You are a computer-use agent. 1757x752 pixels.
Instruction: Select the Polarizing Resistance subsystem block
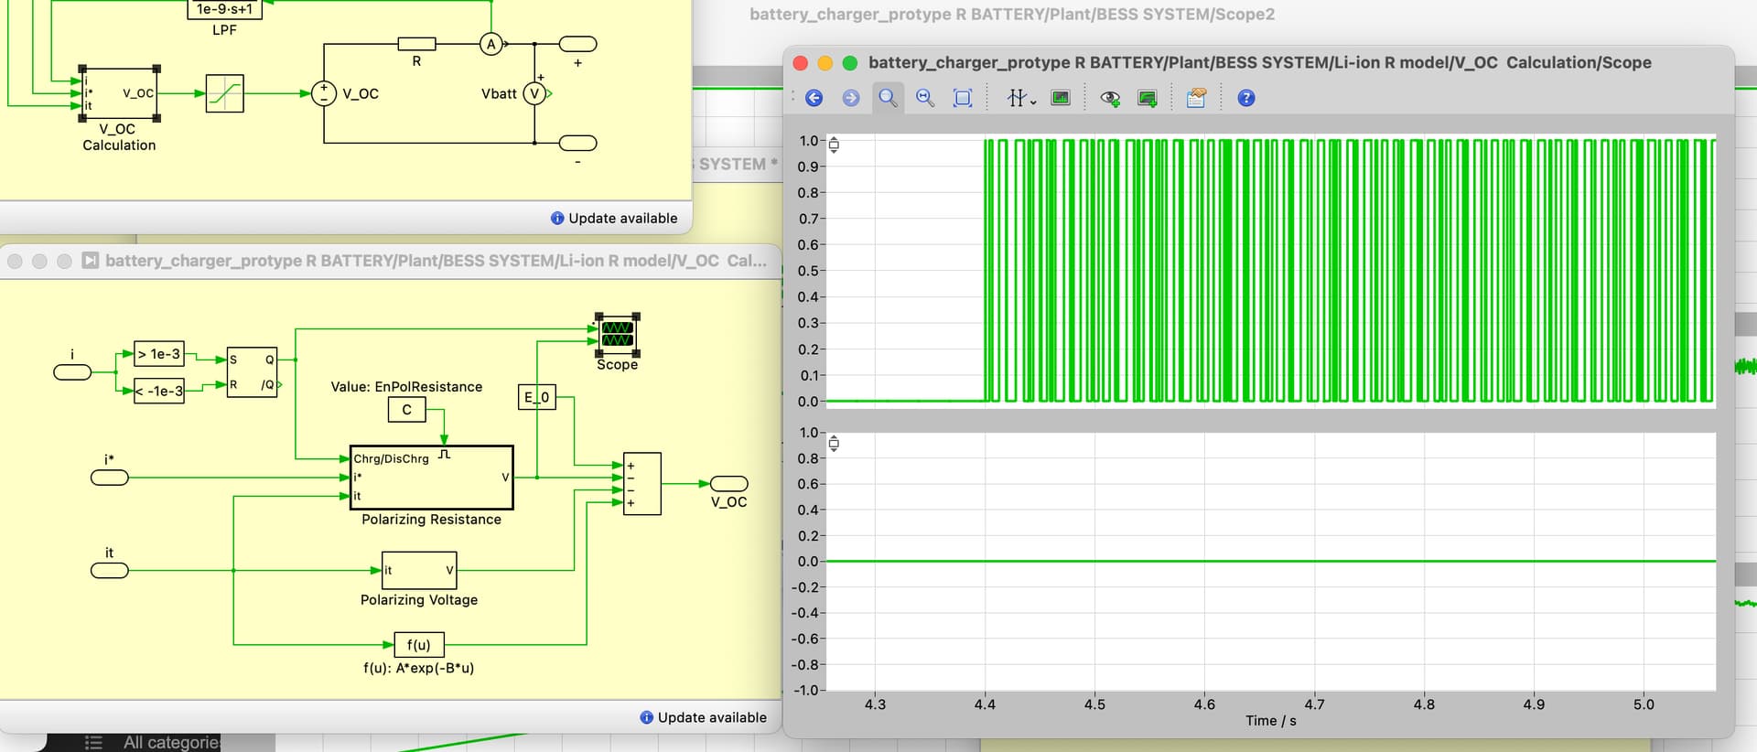tap(431, 478)
